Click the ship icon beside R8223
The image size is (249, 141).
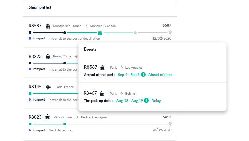pyautogui.click(x=48, y=56)
